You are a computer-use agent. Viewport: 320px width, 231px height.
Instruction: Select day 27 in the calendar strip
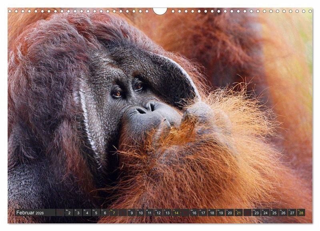(x=292, y=213)
